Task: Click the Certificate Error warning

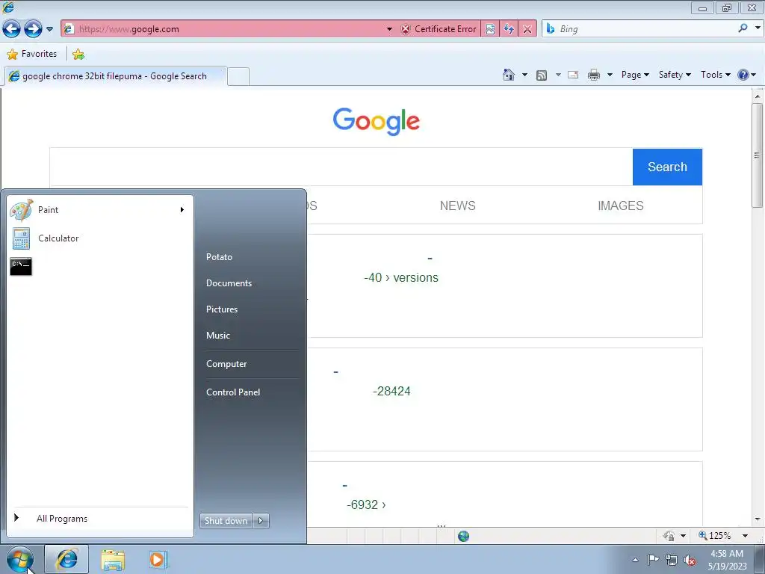Action: click(439, 29)
